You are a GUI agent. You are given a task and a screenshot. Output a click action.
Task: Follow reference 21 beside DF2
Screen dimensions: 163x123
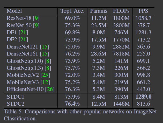(x=23, y=39)
